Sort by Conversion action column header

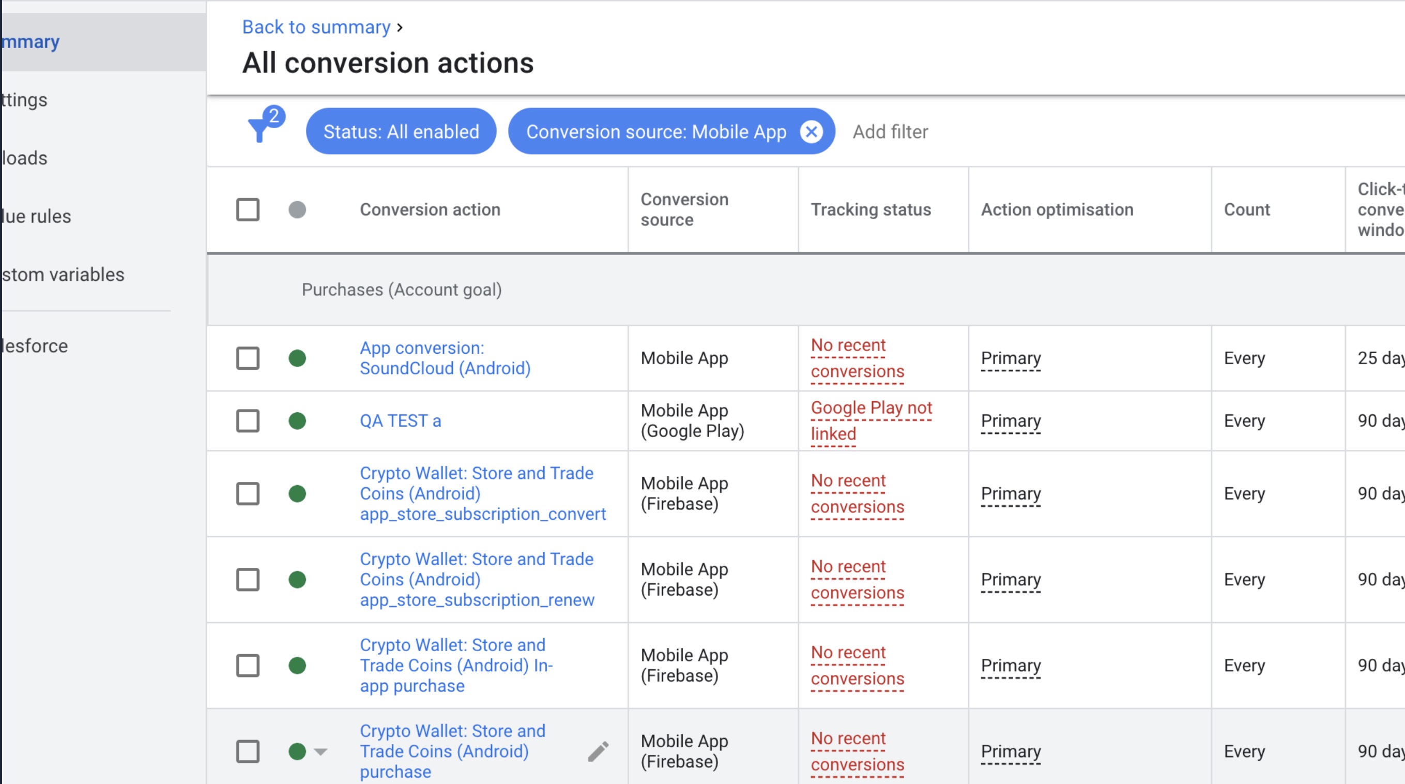coord(430,209)
